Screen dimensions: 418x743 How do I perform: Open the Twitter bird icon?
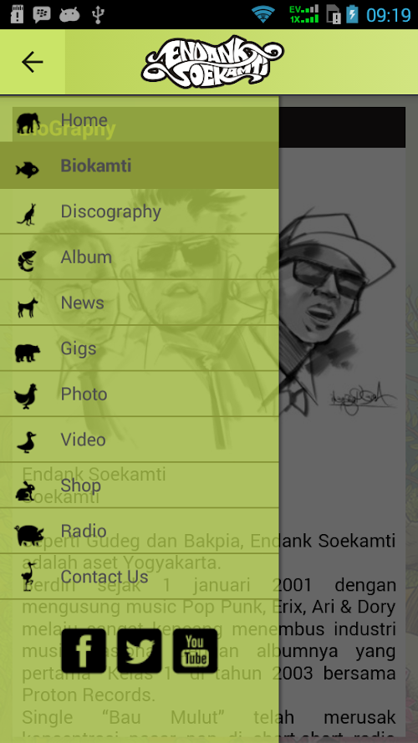coord(140,650)
